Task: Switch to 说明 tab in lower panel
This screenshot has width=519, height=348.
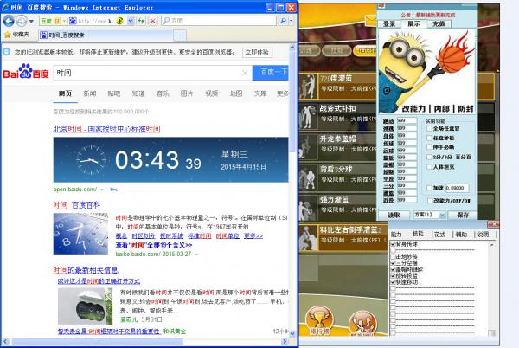Action: tap(483, 235)
